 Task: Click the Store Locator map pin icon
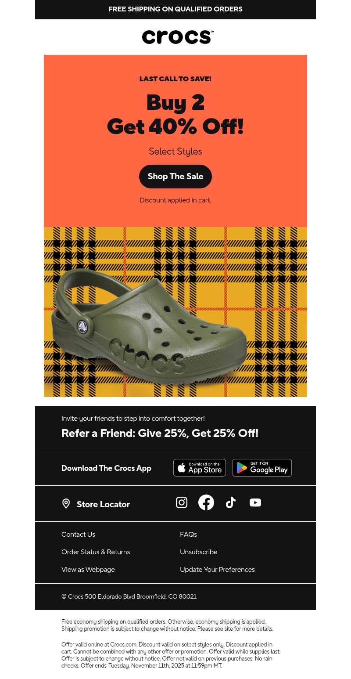point(66,504)
